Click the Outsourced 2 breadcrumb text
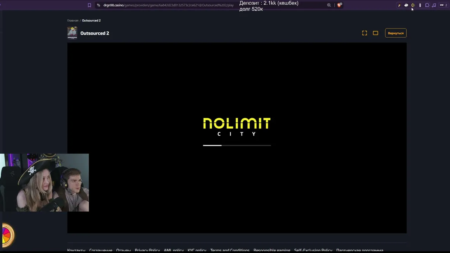This screenshot has width=450, height=253. (91, 20)
